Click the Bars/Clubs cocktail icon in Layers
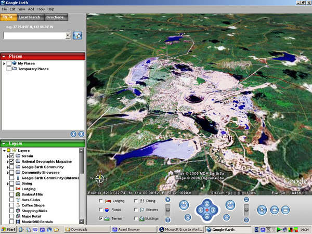 (x=18, y=200)
